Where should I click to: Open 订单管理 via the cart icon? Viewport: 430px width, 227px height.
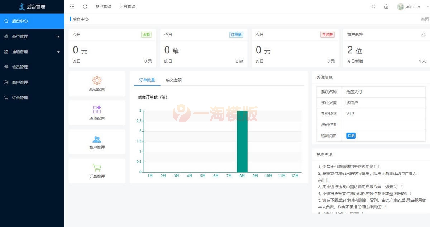(5, 98)
